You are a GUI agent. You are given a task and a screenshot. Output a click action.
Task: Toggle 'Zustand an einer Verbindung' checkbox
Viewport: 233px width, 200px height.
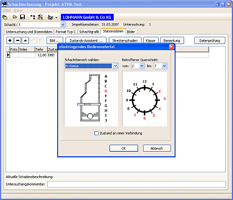[97, 134]
